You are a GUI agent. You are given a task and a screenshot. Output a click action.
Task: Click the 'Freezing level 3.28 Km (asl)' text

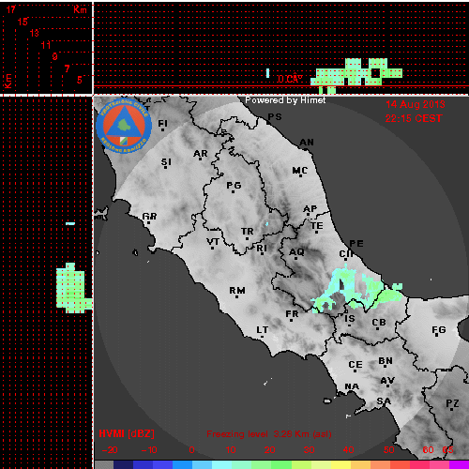269,434
